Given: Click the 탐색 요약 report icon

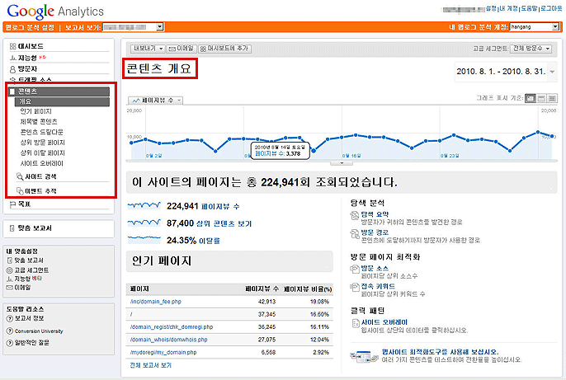Looking at the screenshot, I should [x=355, y=214].
